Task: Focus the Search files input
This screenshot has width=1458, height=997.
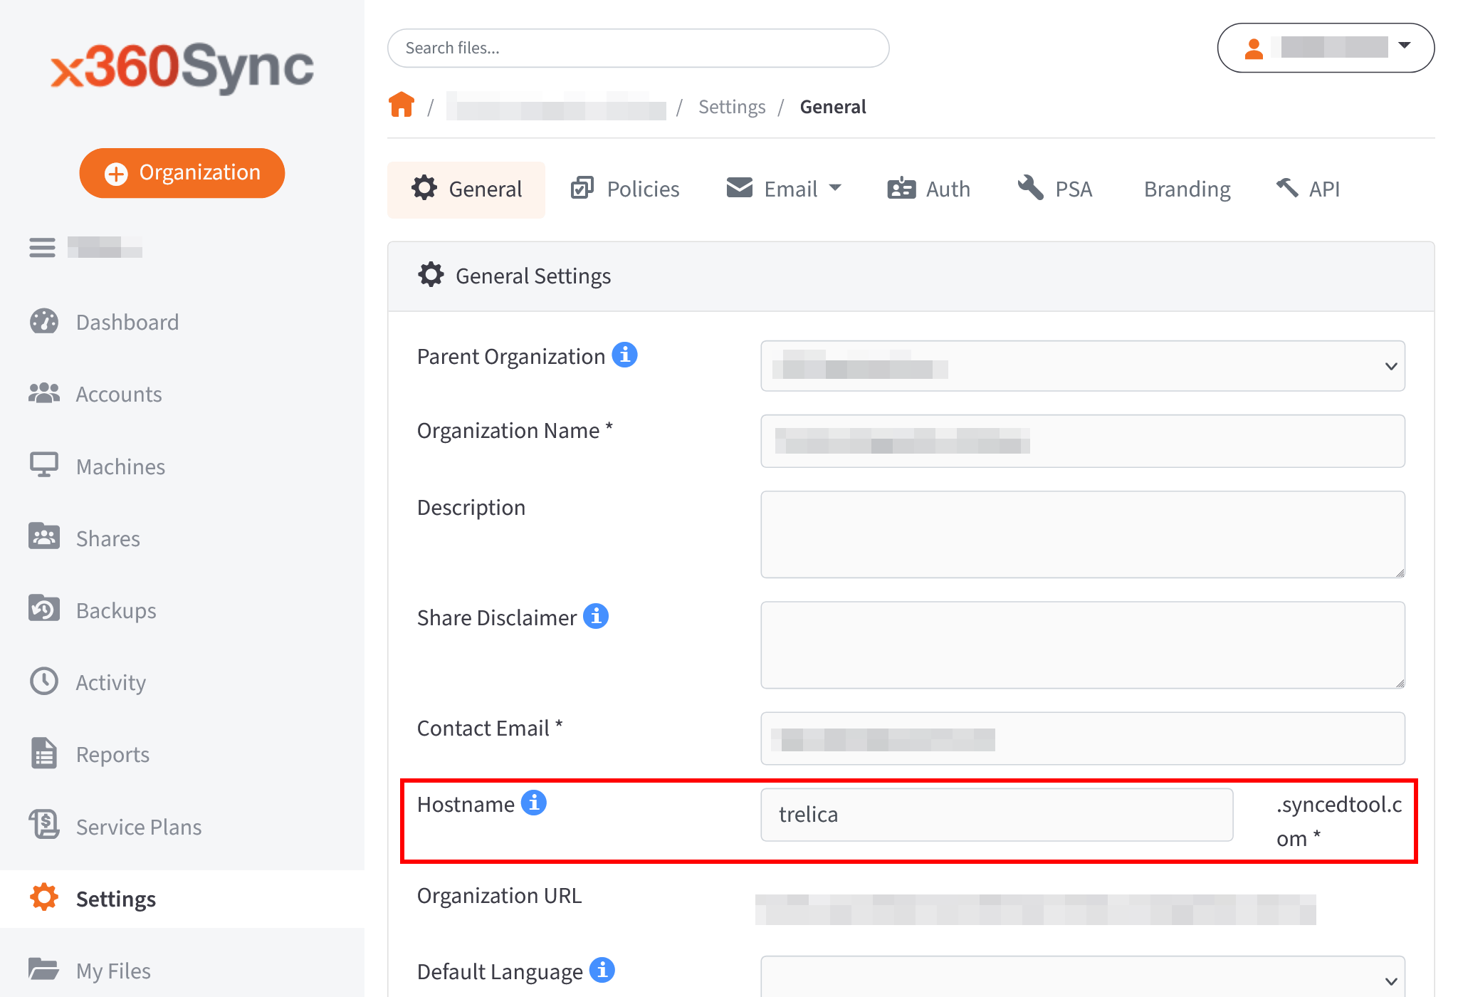Action: click(638, 48)
